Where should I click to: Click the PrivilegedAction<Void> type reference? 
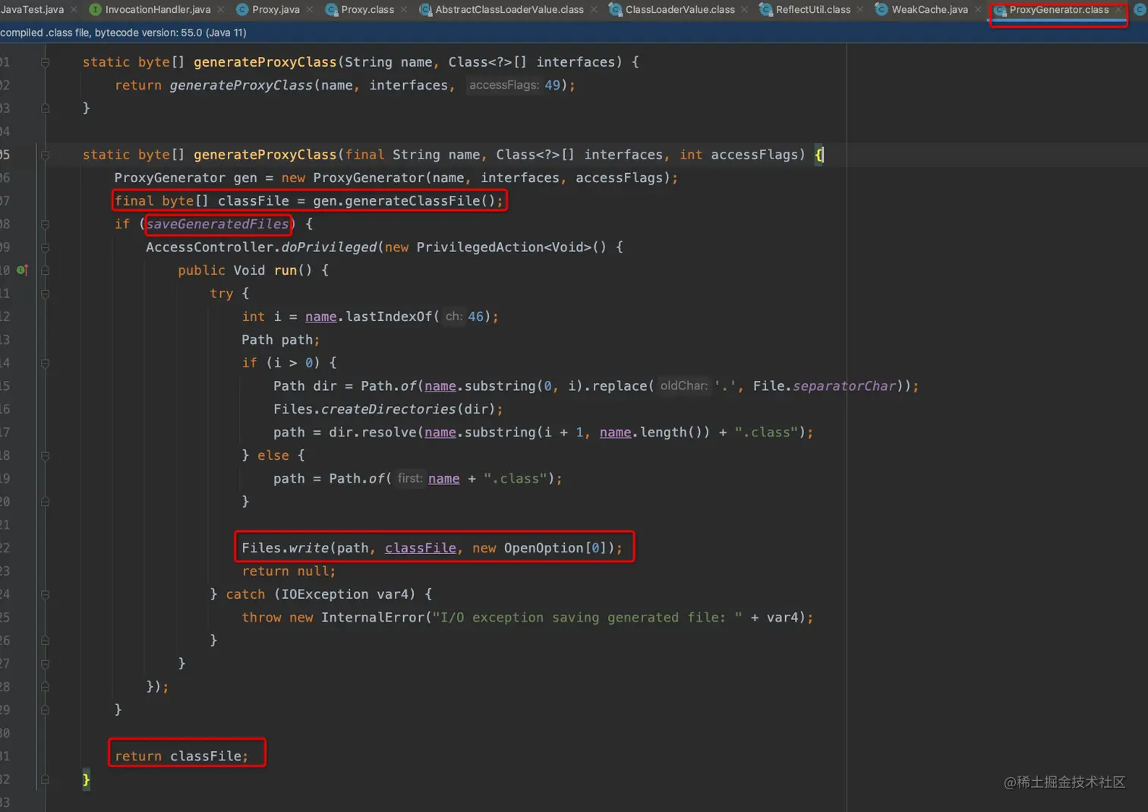(504, 247)
